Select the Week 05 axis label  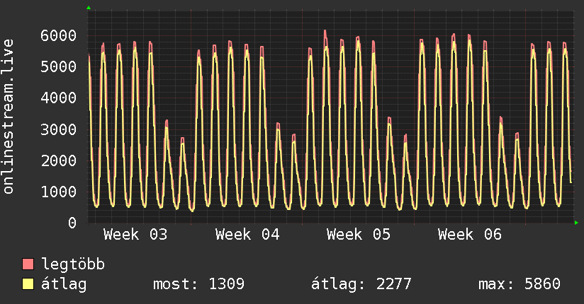click(x=359, y=235)
